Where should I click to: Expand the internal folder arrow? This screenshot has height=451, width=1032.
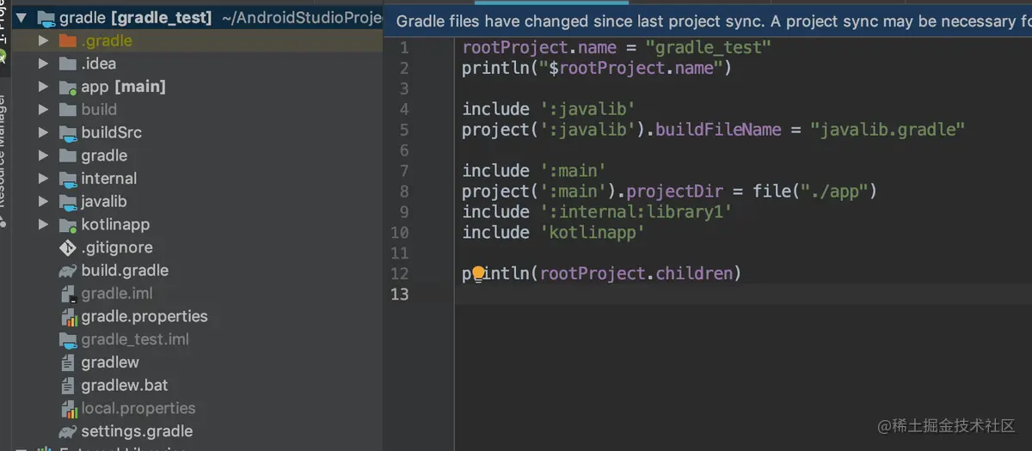coord(44,179)
